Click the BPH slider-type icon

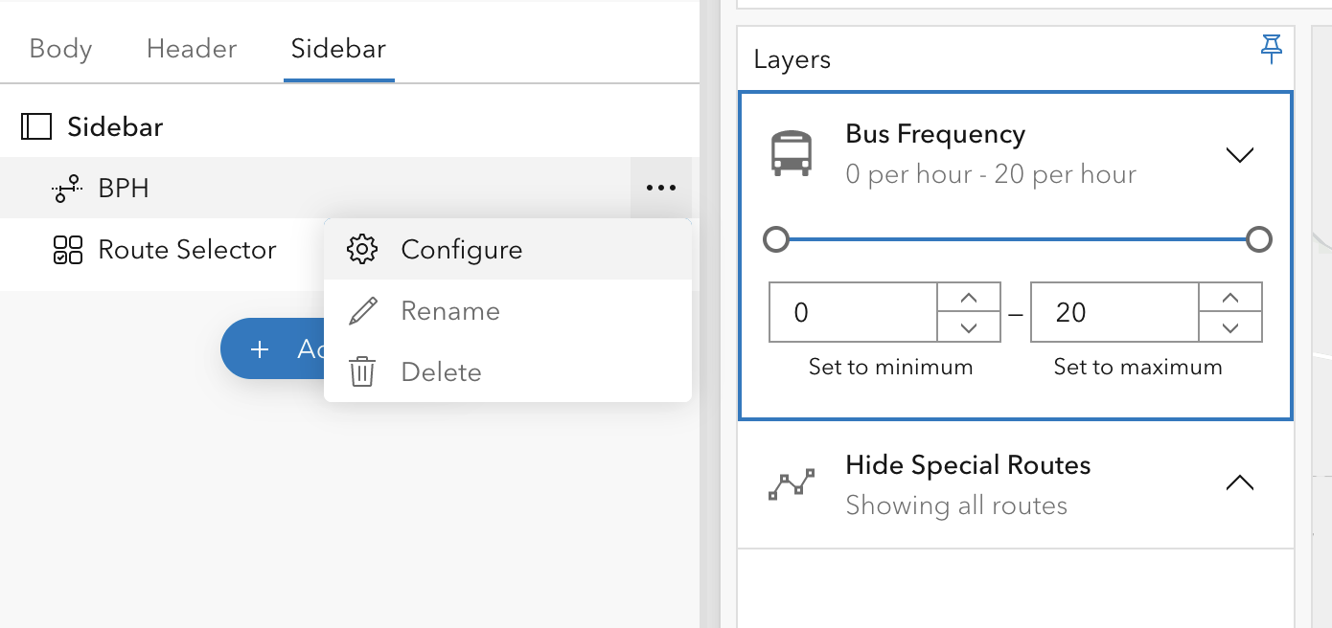pyautogui.click(x=66, y=189)
